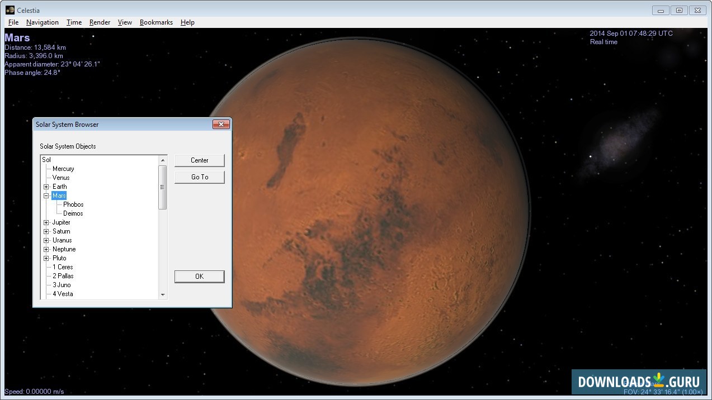Expand the Pluto node
712x400 pixels.
[46, 258]
